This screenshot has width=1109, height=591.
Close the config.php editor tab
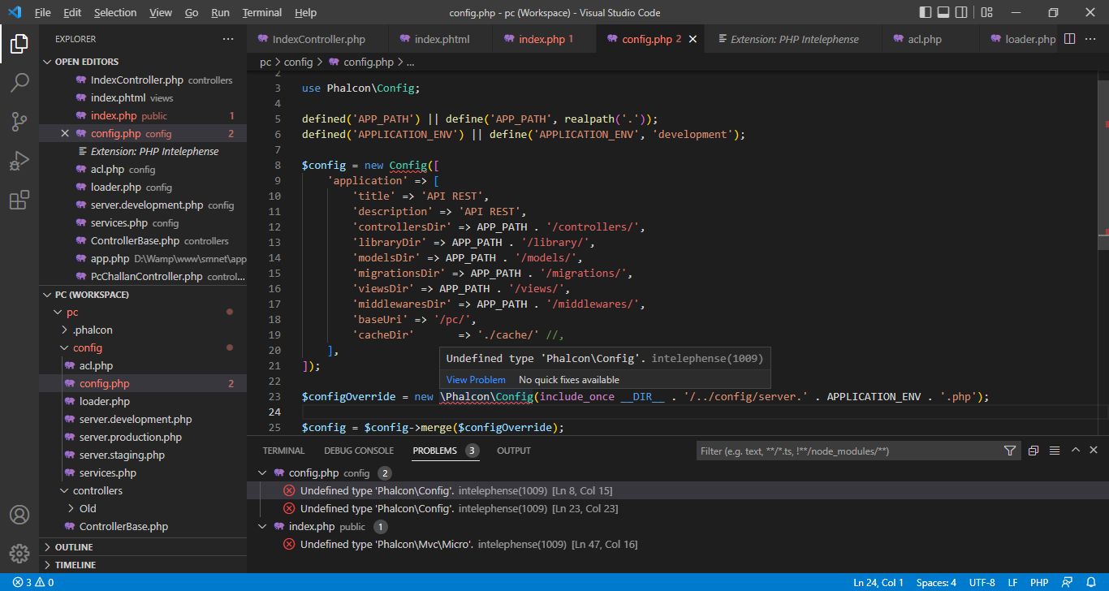[693, 39]
